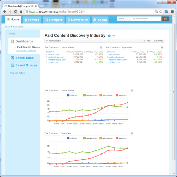Click the GO search button

[x=165, y=19]
